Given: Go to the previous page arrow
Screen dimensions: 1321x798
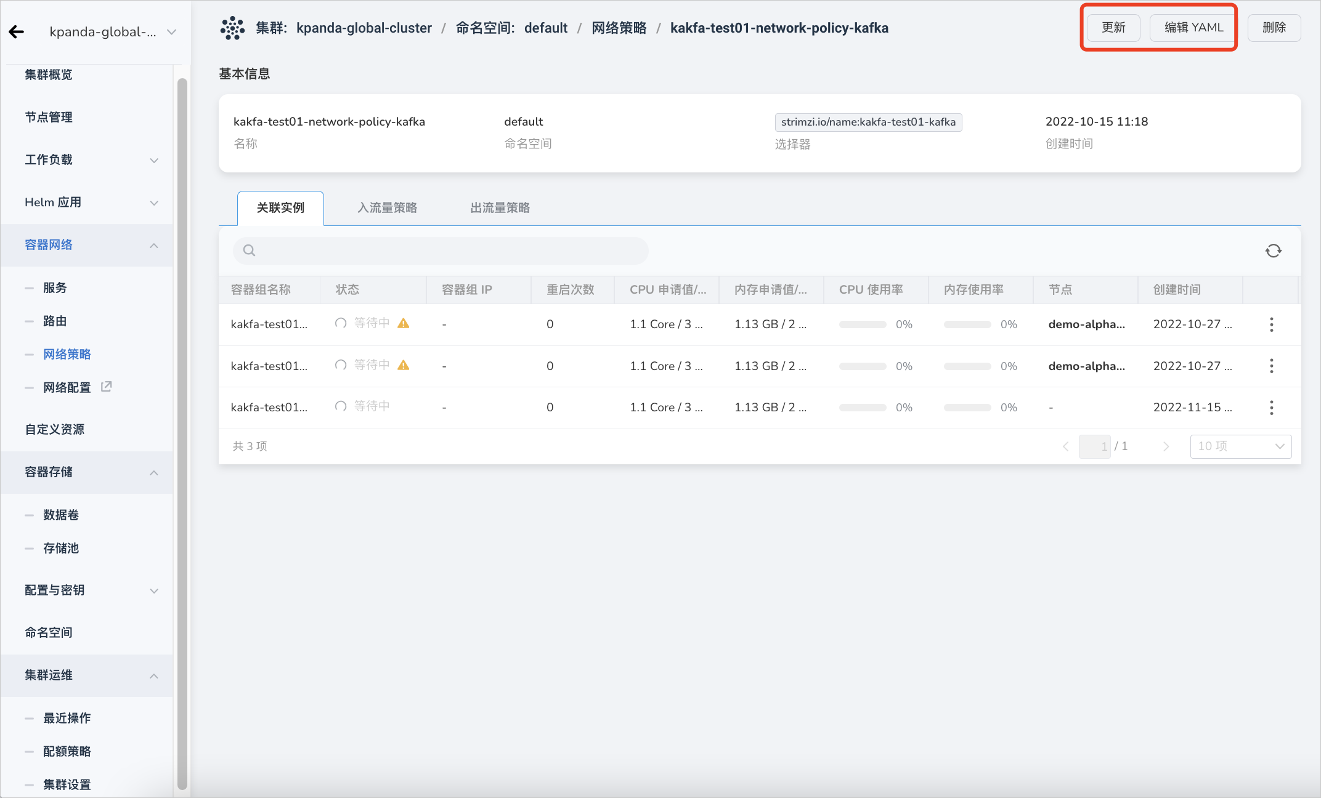Looking at the screenshot, I should tap(1065, 446).
